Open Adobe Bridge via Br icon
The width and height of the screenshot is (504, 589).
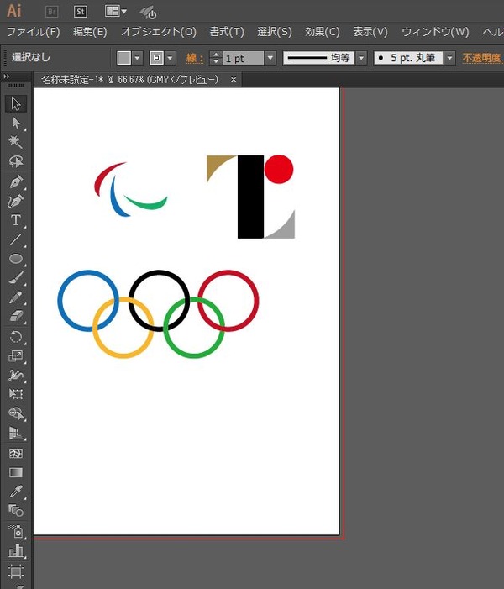(x=52, y=12)
